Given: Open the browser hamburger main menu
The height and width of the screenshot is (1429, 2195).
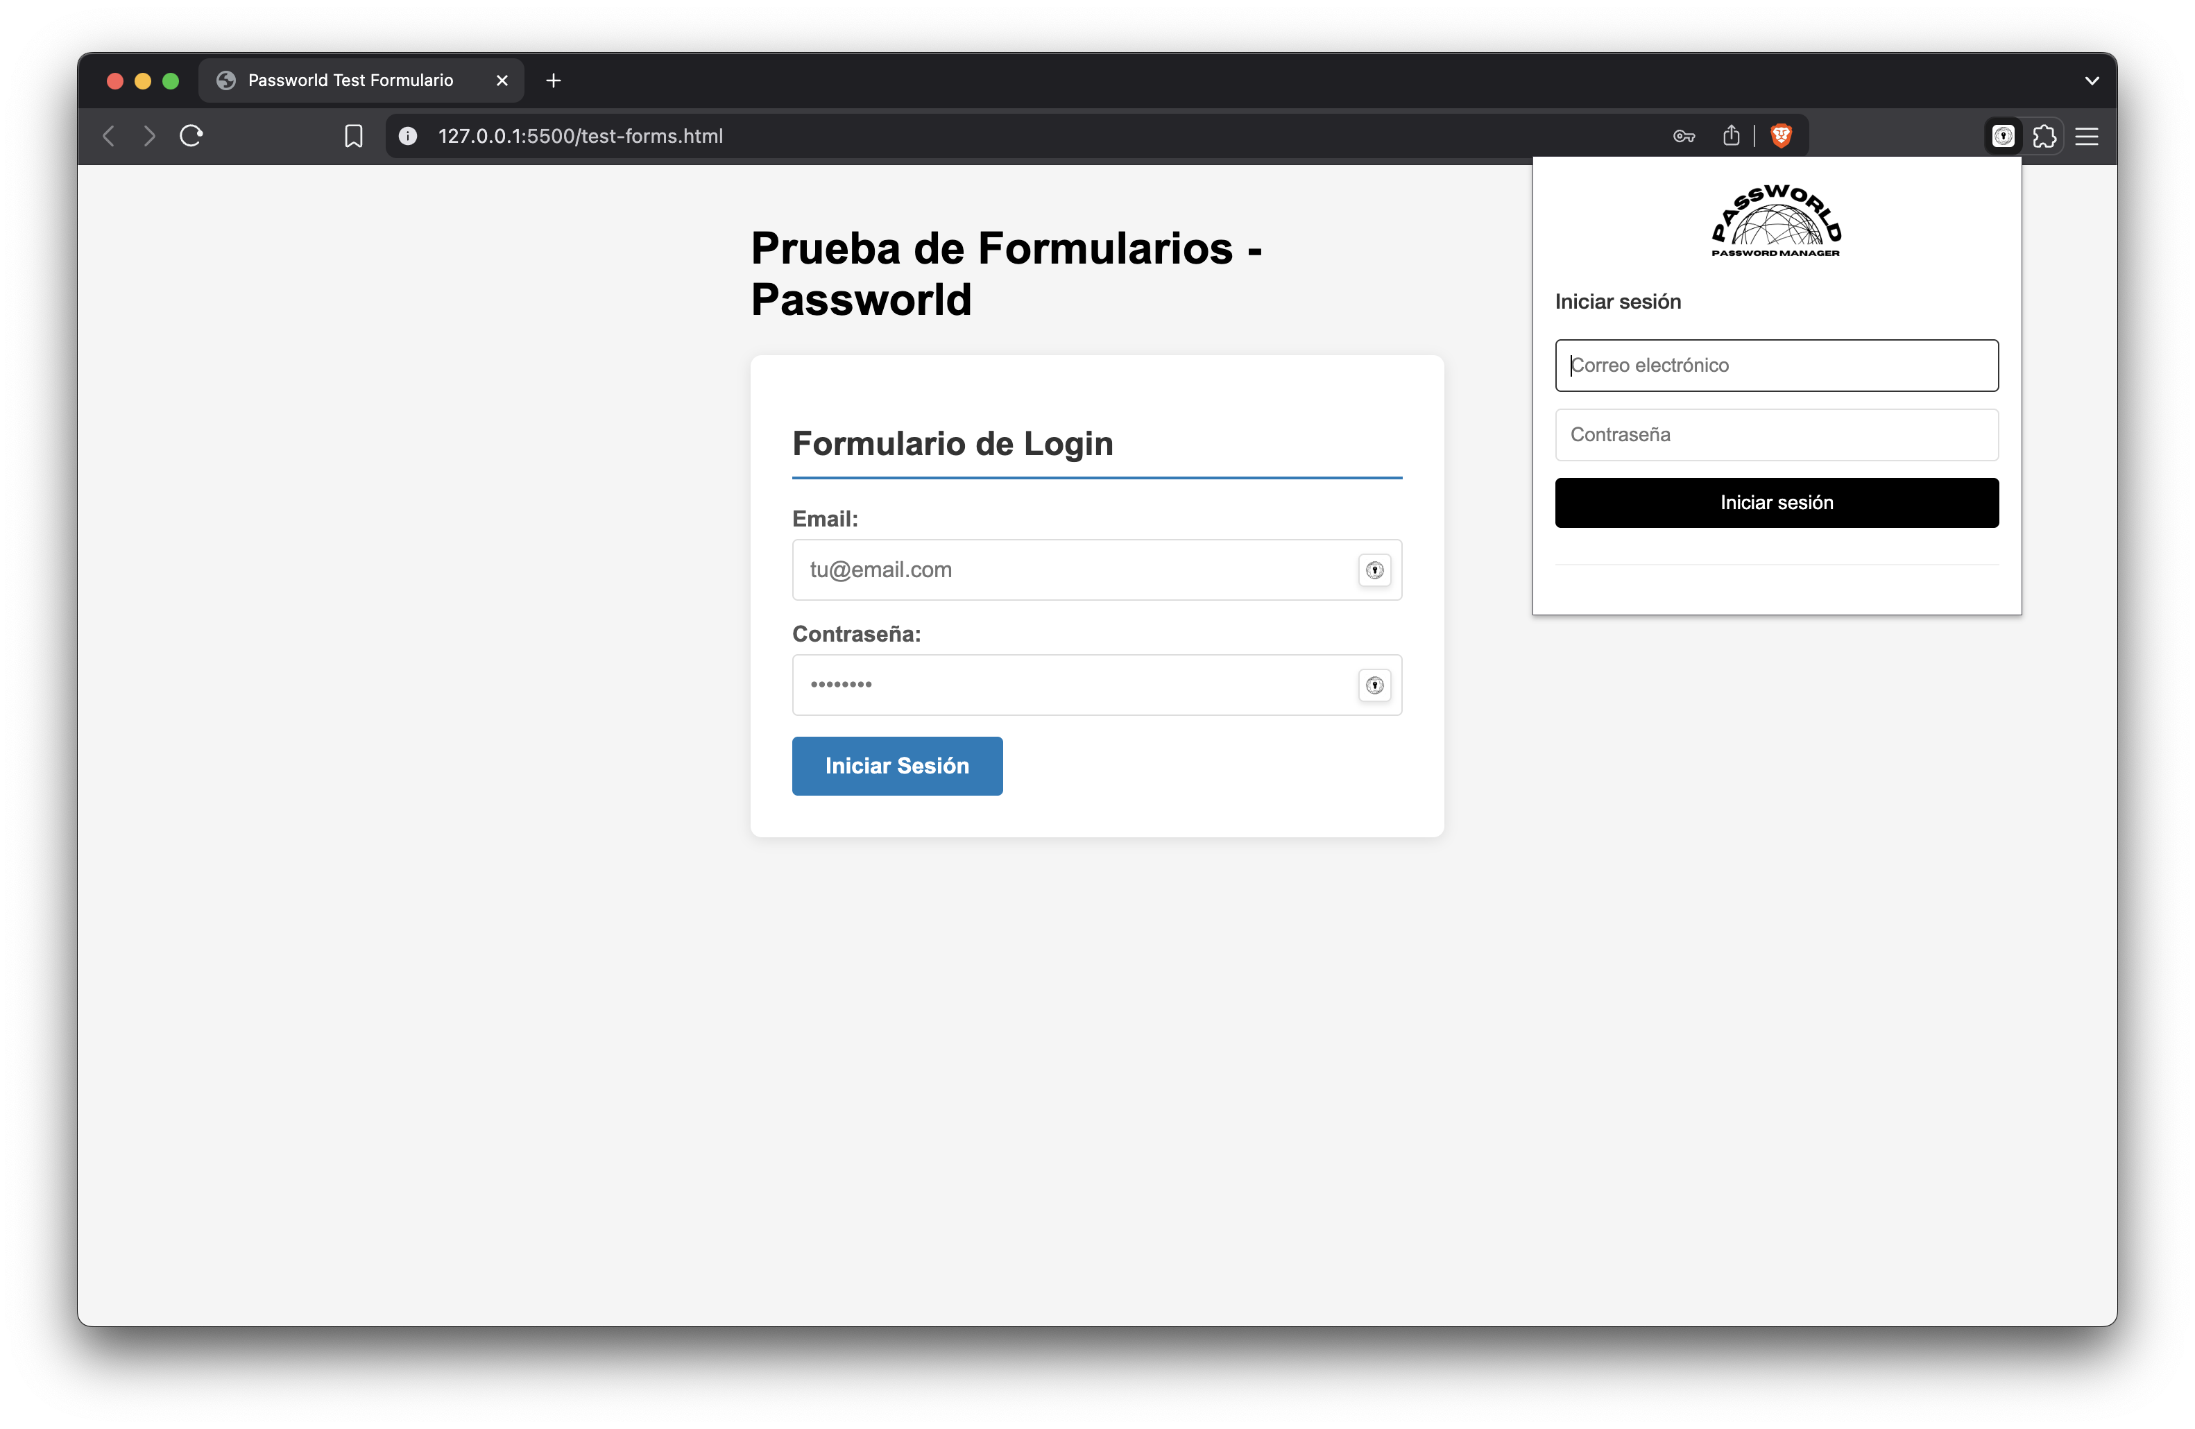Looking at the screenshot, I should (x=2086, y=137).
